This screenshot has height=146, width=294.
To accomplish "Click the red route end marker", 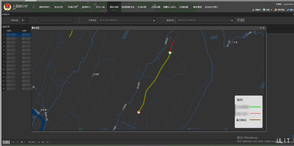I will click(139, 112).
